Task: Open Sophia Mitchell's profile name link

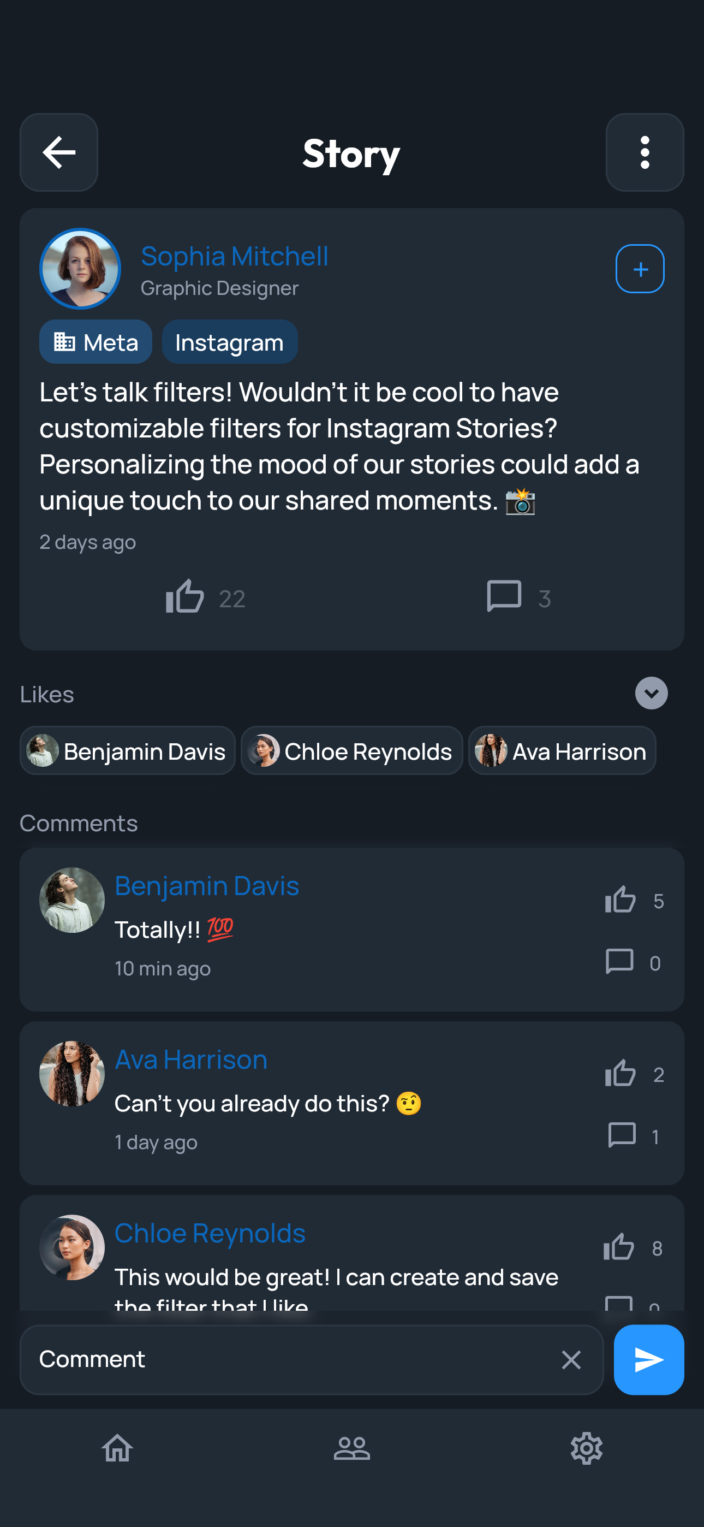Action: [x=234, y=257]
